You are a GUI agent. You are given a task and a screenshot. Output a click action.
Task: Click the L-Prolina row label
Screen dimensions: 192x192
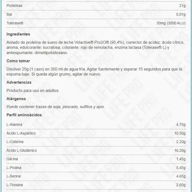pos(14,168)
